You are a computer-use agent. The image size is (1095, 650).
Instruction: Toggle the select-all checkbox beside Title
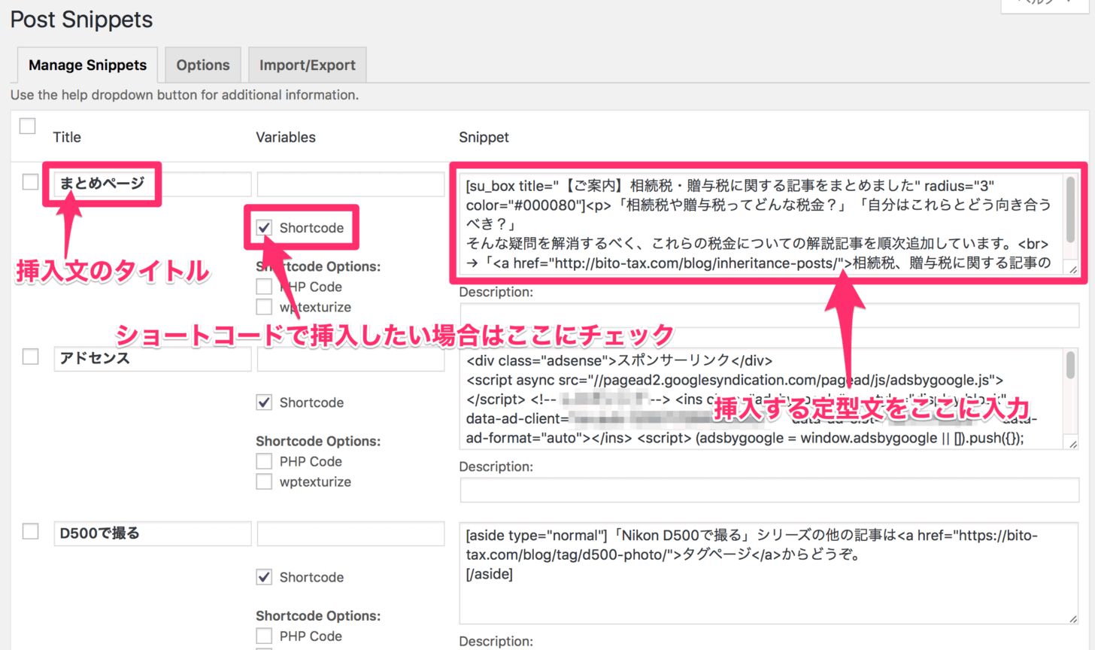pos(28,126)
